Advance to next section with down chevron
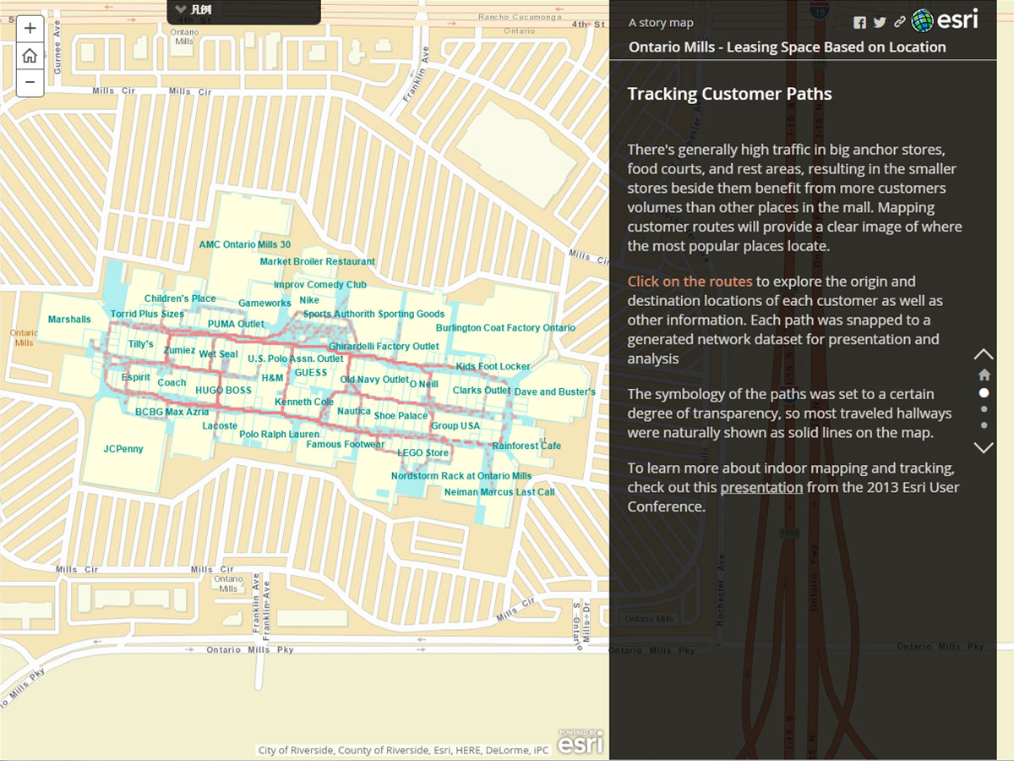Screen dimensions: 1014x761 [x=984, y=447]
